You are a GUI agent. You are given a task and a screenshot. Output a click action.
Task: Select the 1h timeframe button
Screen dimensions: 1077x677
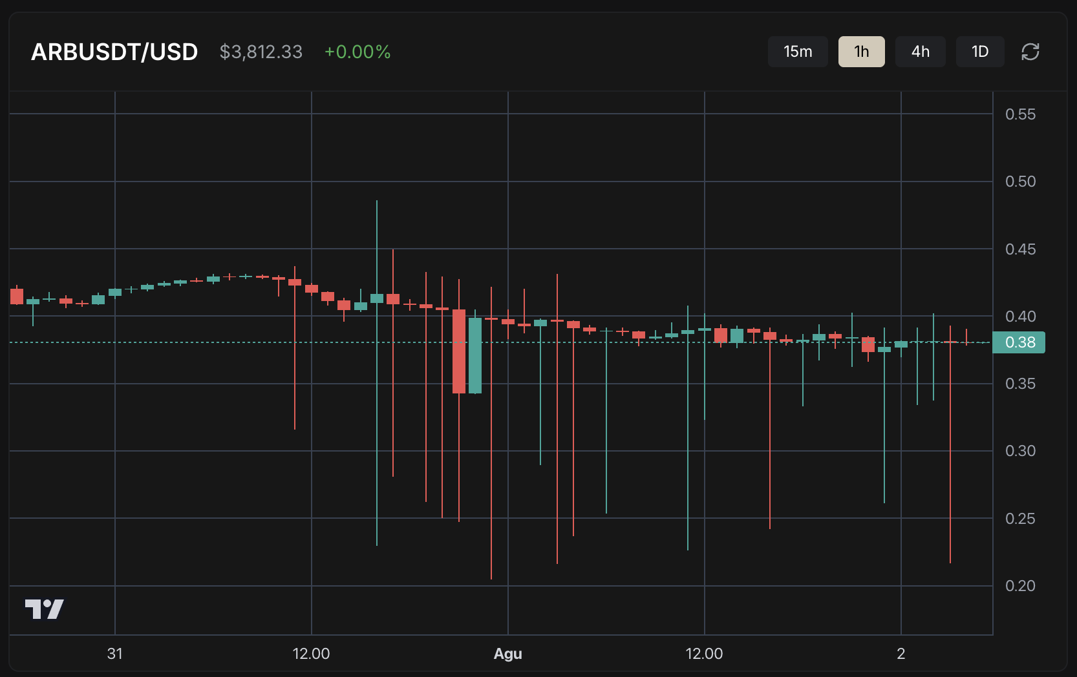click(x=862, y=52)
